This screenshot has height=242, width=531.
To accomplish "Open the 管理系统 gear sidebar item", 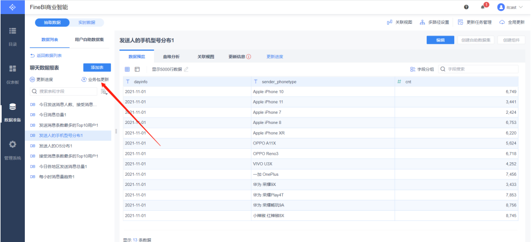I will [x=12, y=150].
